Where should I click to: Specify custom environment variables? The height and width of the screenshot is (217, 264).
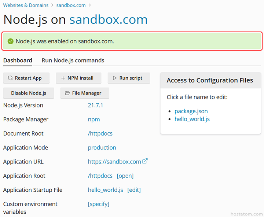point(99,204)
